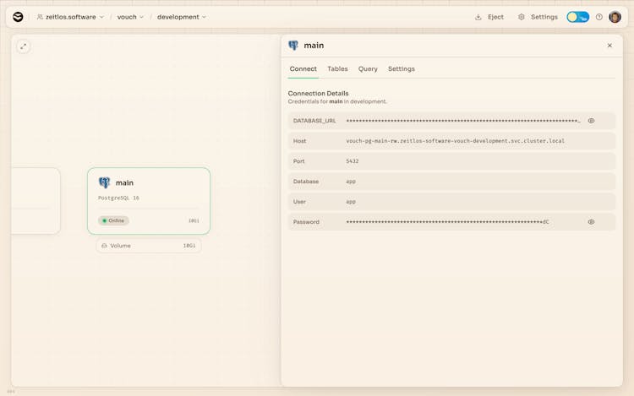
Task: Expand the canvas to fullscreen view
Action: point(24,46)
